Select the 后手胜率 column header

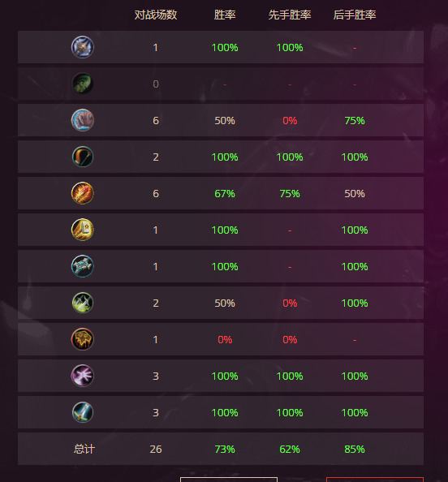click(355, 15)
